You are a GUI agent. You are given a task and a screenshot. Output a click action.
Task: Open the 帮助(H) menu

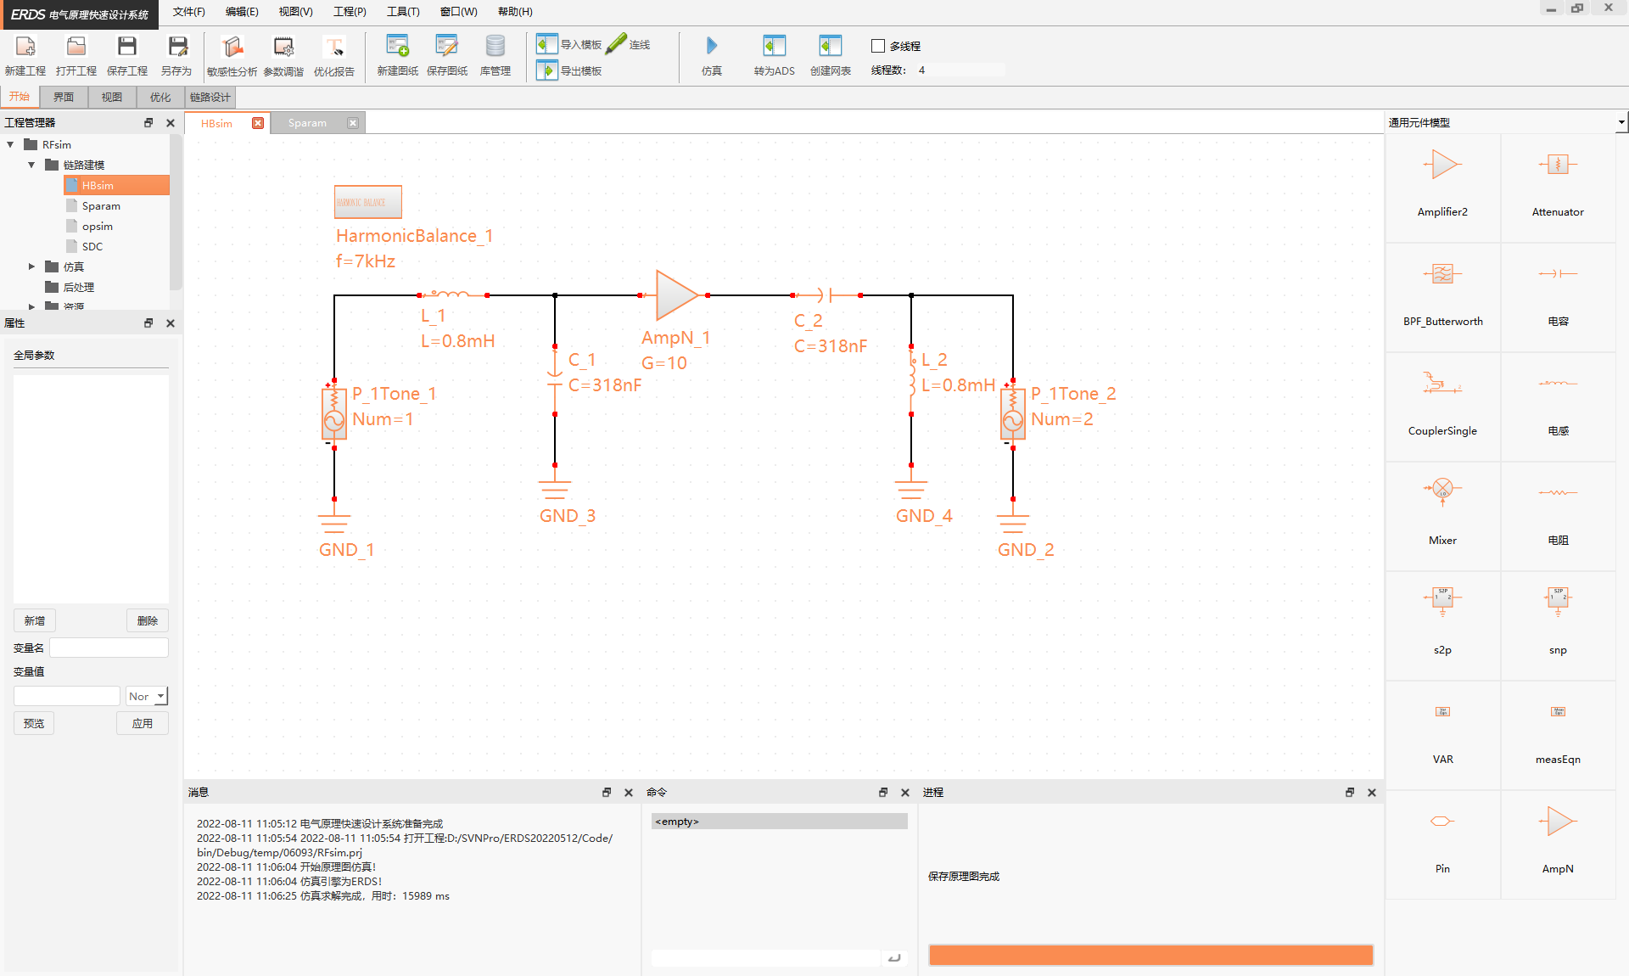(x=515, y=12)
